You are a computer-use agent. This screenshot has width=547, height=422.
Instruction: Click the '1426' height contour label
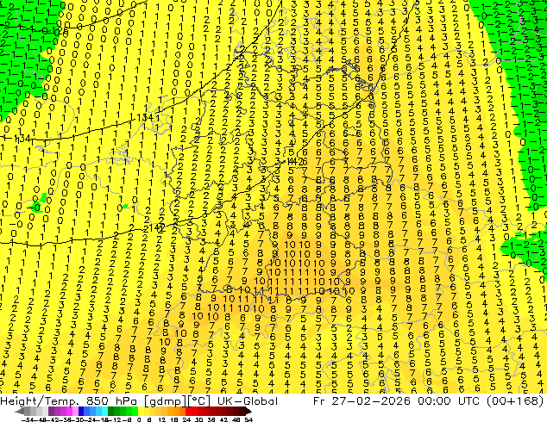coord(297,162)
